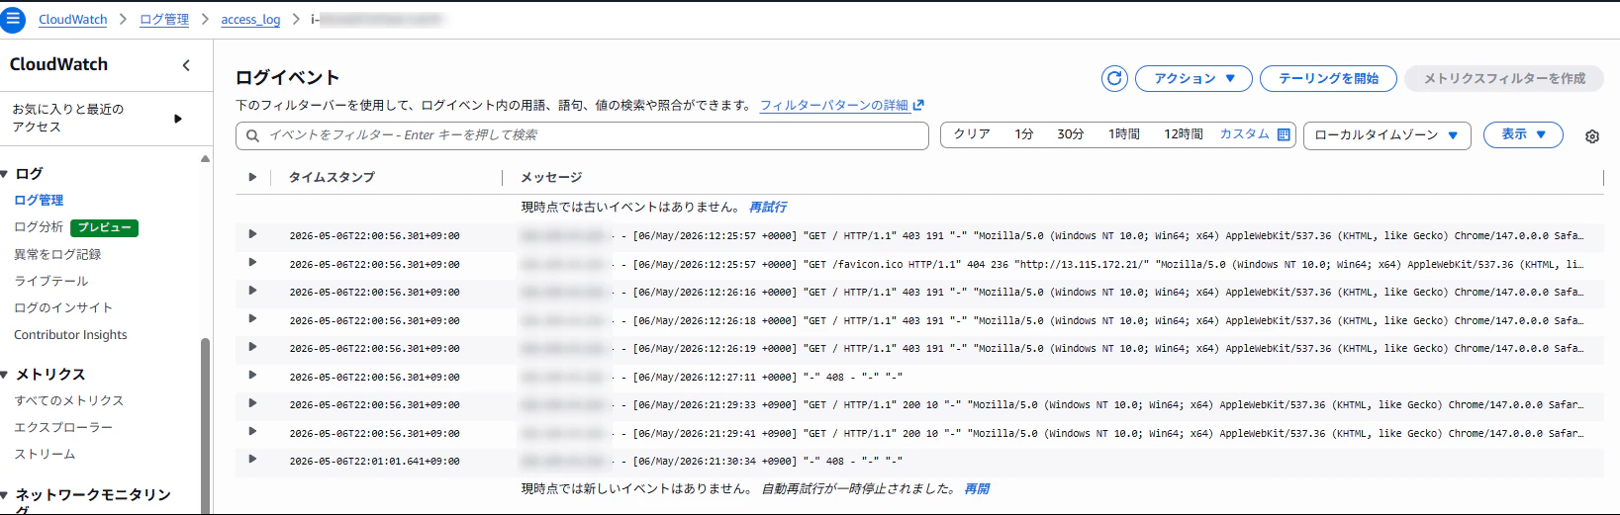Image resolution: width=1620 pixels, height=515 pixels.
Task: Refresh the log events
Action: (x=1114, y=78)
